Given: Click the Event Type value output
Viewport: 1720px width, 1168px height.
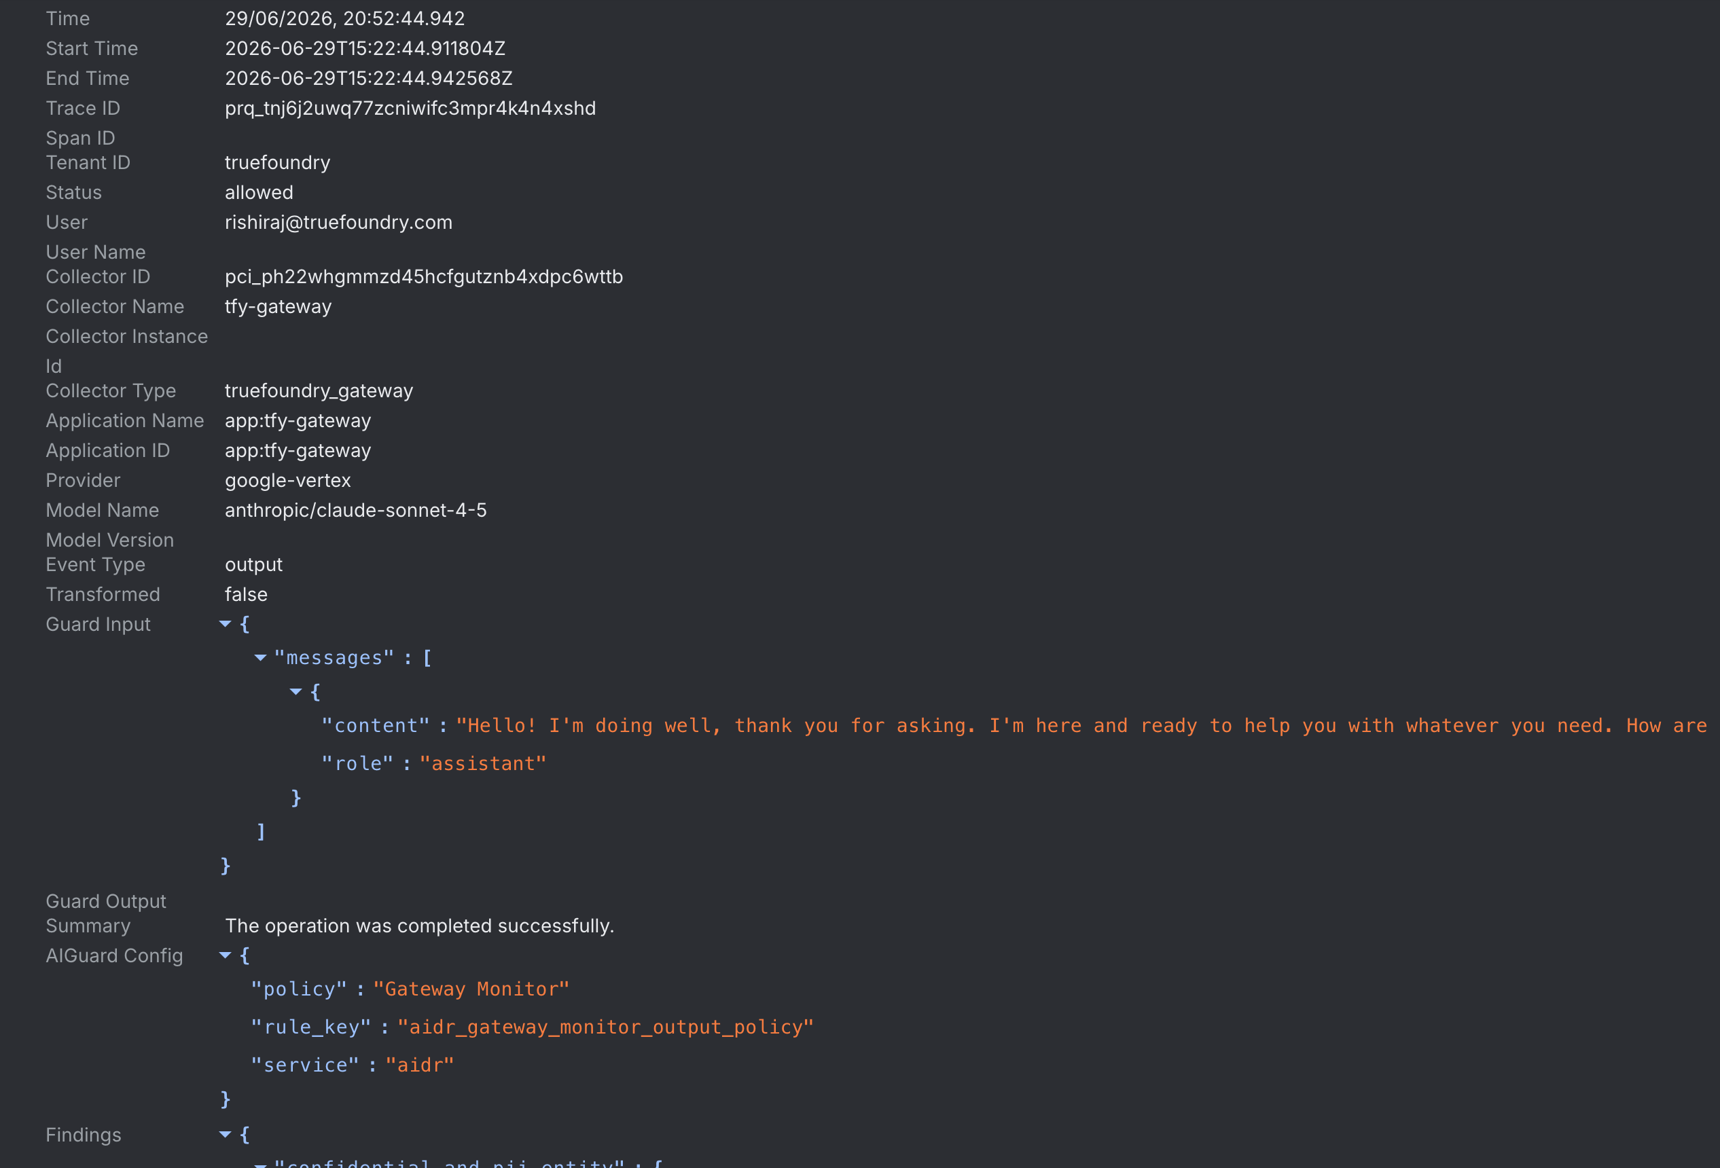Looking at the screenshot, I should (254, 564).
